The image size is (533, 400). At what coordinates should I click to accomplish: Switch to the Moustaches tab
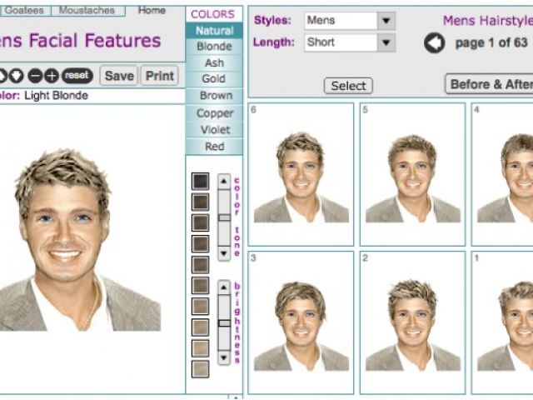click(87, 11)
